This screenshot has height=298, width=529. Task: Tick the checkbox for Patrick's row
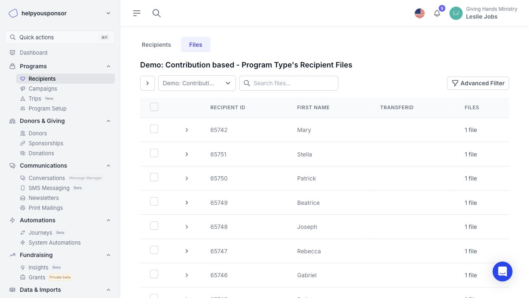coord(154,178)
